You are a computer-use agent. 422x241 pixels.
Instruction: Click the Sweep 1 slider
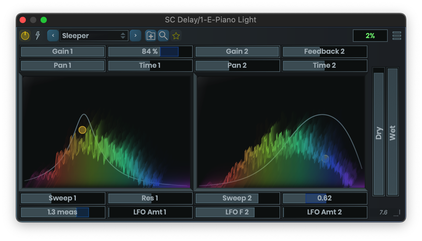[x=63, y=198]
